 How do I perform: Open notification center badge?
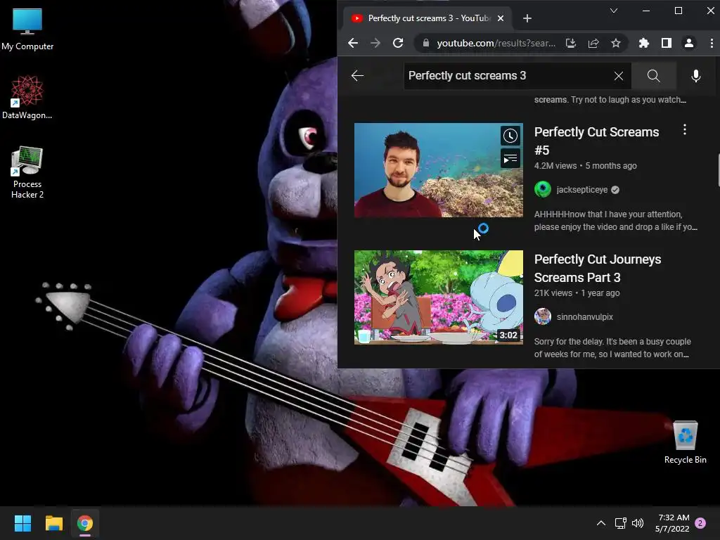pos(700,523)
